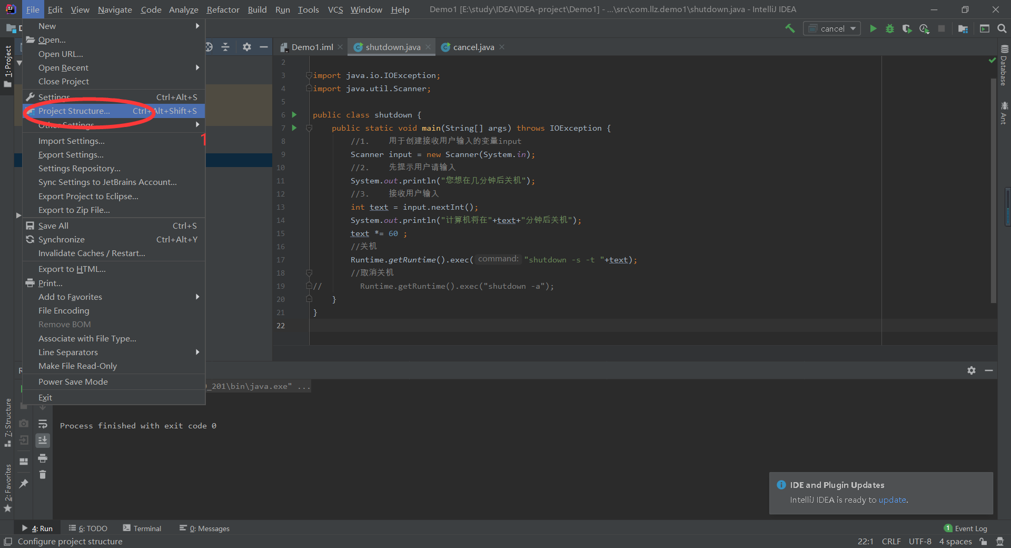Expand the Add to Favorites submenu
Viewport: 1011px width, 548px height.
[113, 297]
